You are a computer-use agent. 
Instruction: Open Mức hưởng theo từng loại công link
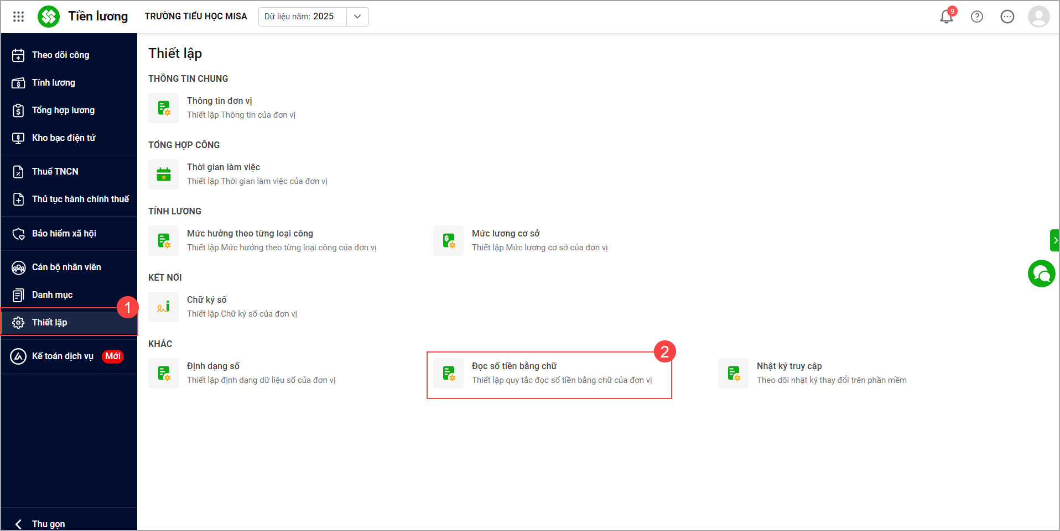(250, 234)
